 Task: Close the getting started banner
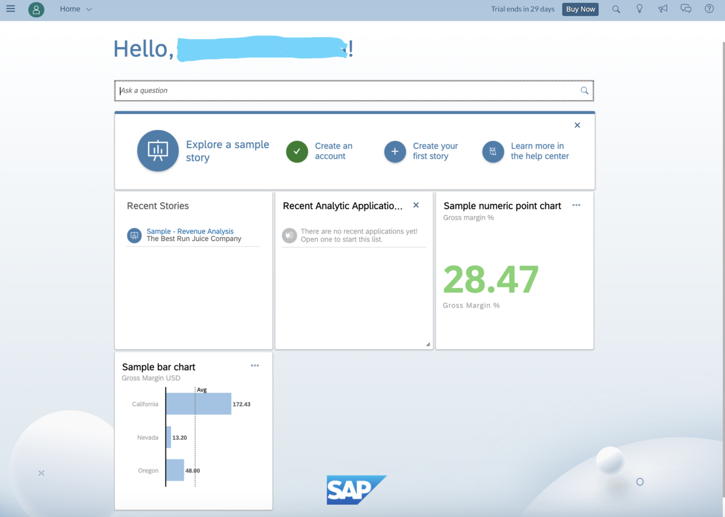click(577, 125)
